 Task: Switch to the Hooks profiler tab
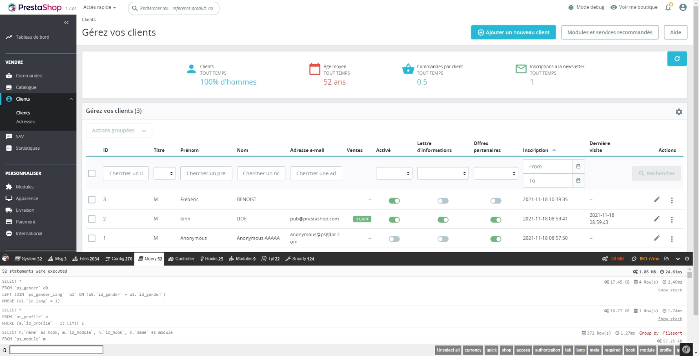212,259
